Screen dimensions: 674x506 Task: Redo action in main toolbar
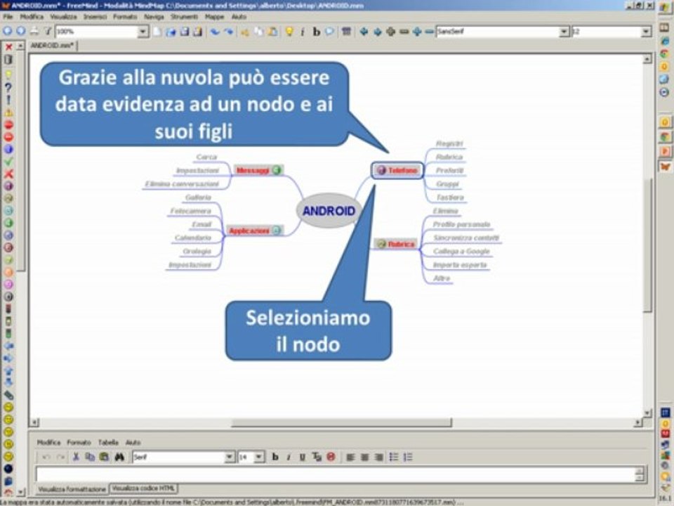[x=229, y=32]
